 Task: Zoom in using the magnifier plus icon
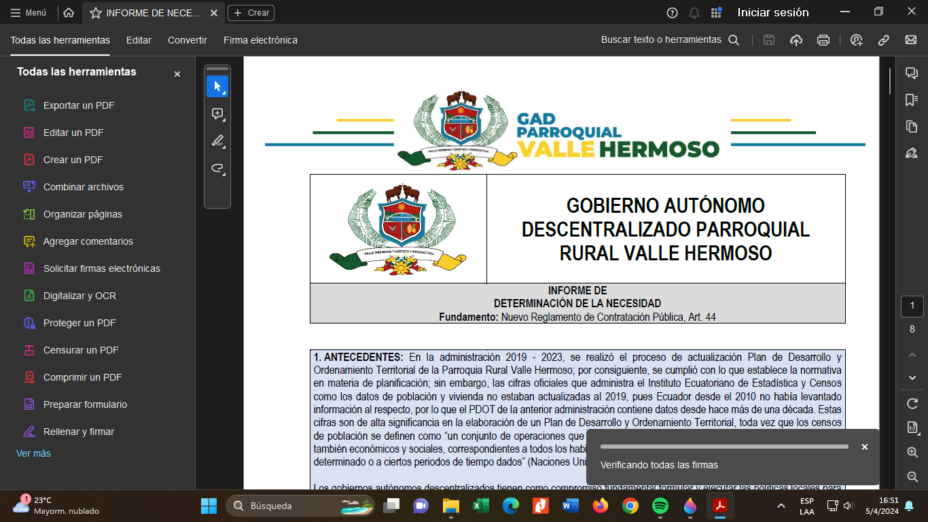[x=912, y=452]
